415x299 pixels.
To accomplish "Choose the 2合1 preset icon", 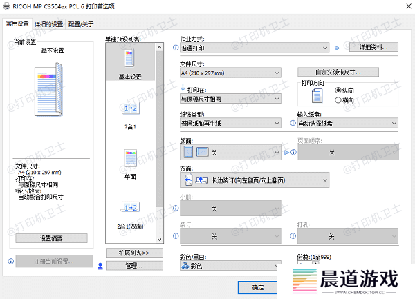I will click(x=131, y=108).
